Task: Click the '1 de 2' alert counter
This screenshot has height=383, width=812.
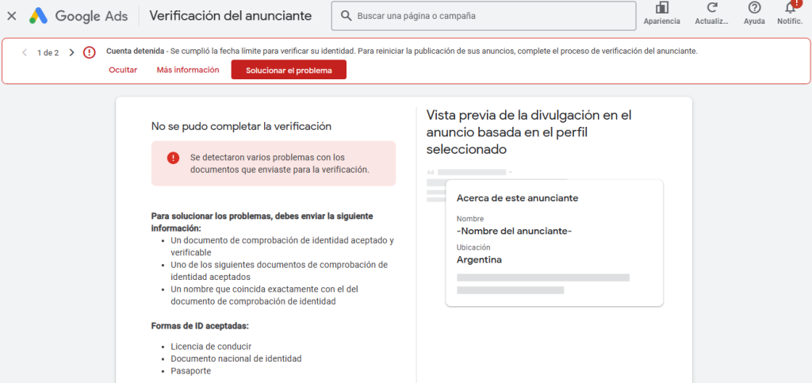Action: [48, 52]
